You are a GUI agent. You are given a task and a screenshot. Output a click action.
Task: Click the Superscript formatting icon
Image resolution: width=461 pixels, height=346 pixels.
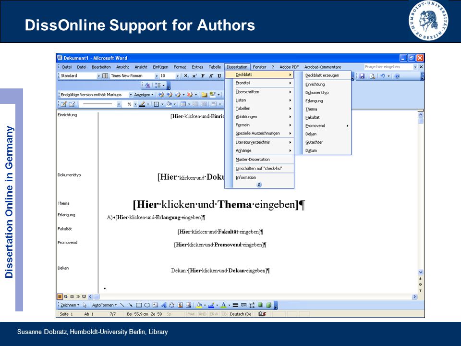pos(194,76)
